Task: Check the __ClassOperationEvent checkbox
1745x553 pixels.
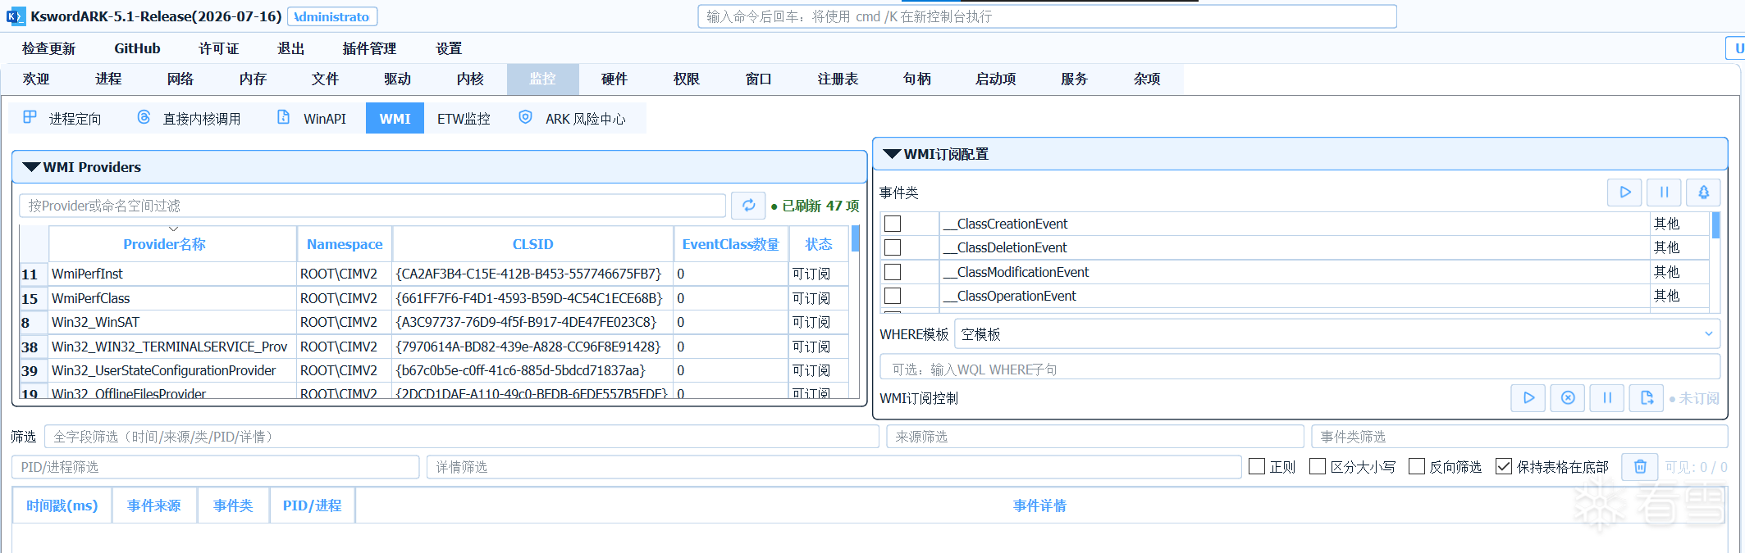Action: coord(893,296)
